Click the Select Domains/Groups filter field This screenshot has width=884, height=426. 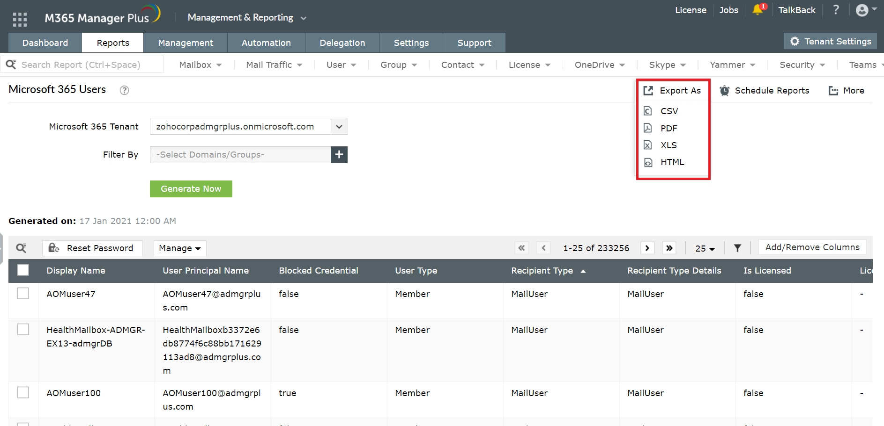click(x=240, y=155)
